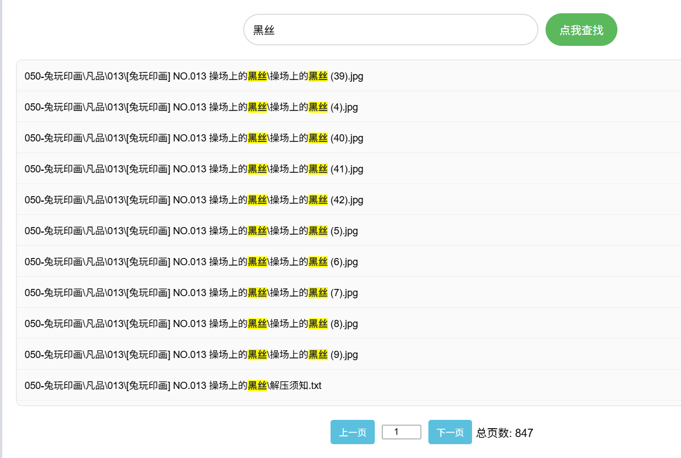Select the result ending in (42).jpg
The height and width of the screenshot is (458, 681).
click(x=349, y=199)
